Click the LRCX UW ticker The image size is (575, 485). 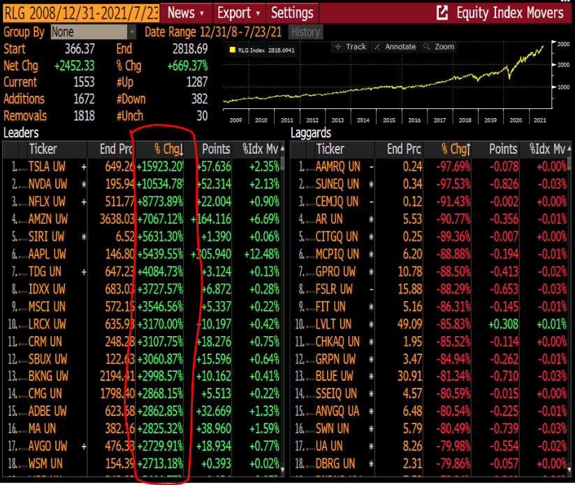pos(47,324)
